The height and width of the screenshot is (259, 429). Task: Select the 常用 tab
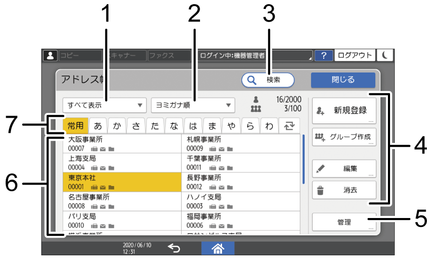(75, 126)
